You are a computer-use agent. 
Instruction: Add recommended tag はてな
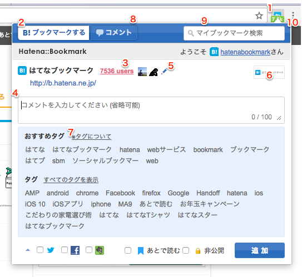(x=35, y=149)
